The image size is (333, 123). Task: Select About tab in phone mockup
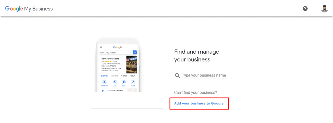[x=132, y=76]
